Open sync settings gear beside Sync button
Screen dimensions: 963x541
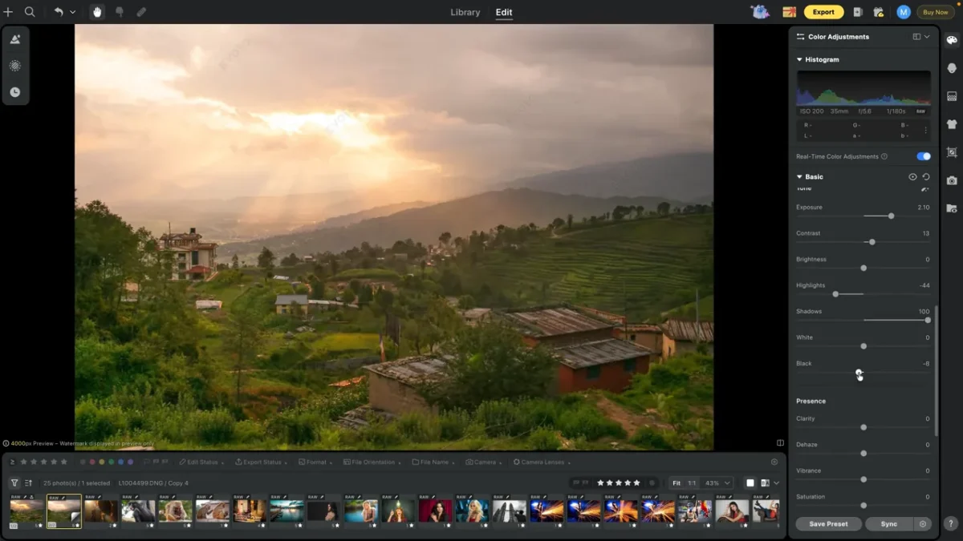point(923,523)
